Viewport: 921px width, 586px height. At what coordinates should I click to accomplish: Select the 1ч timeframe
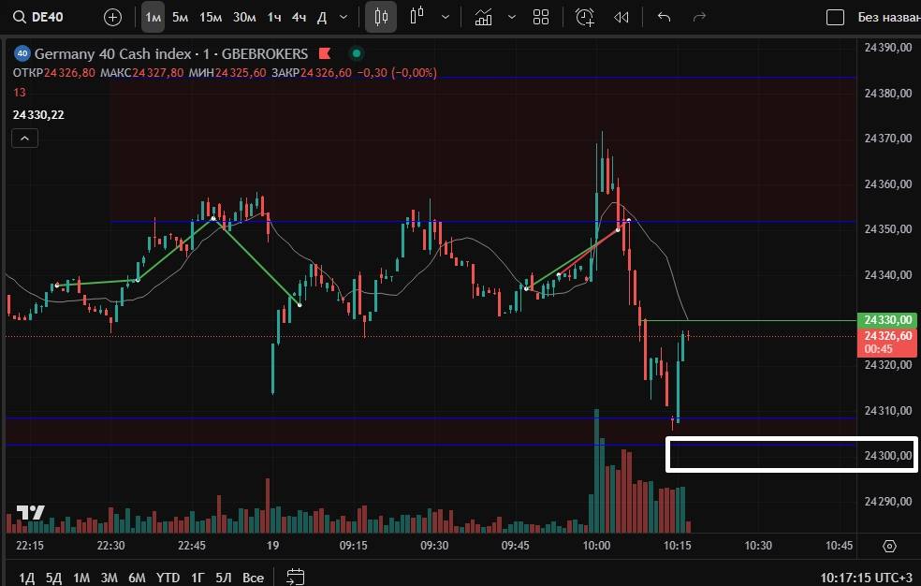273,17
